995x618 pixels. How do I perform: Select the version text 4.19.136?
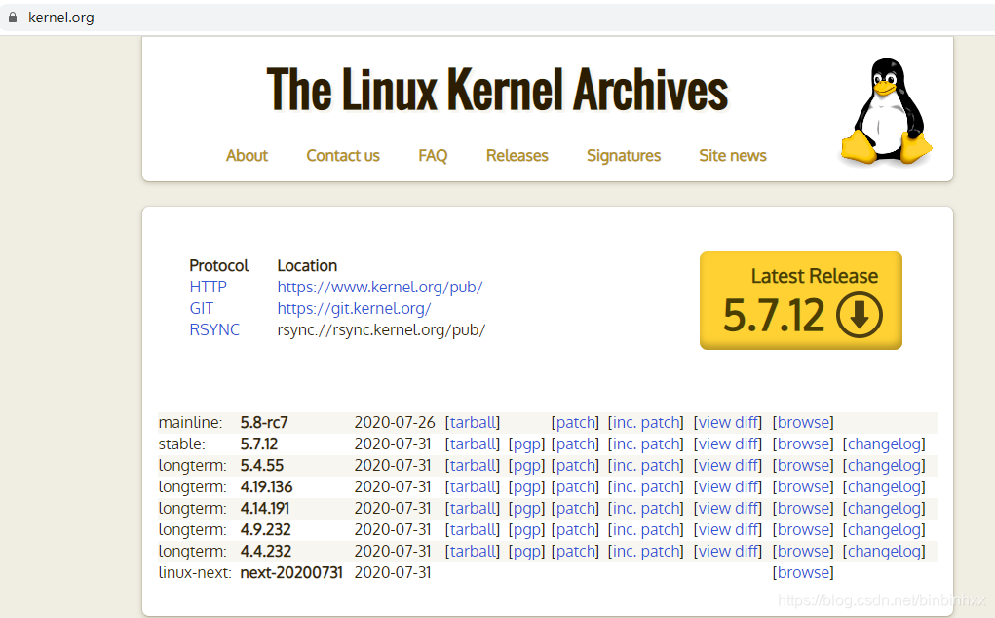click(266, 487)
